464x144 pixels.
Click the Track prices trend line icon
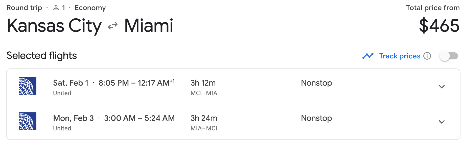368,56
